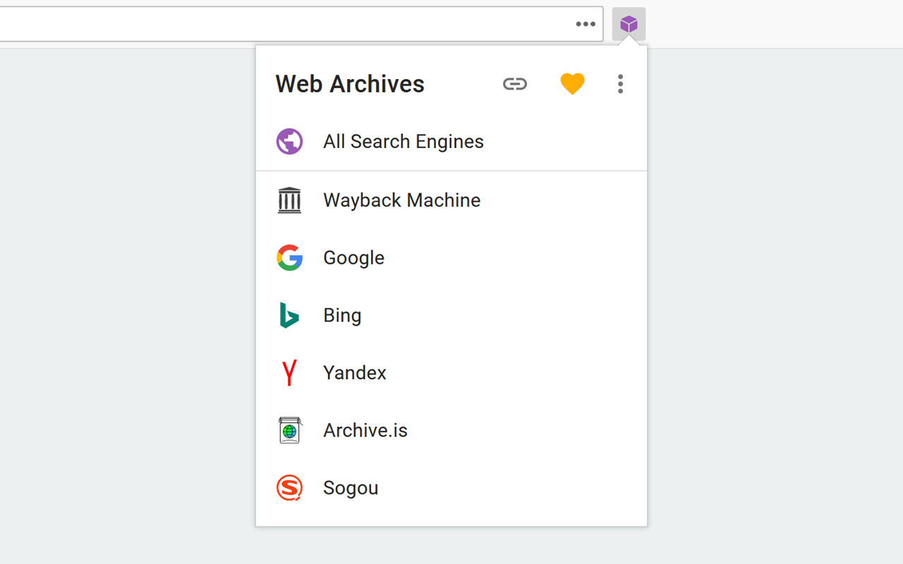The height and width of the screenshot is (564, 903).
Task: Click the link chain icon in header
Action: 515,84
